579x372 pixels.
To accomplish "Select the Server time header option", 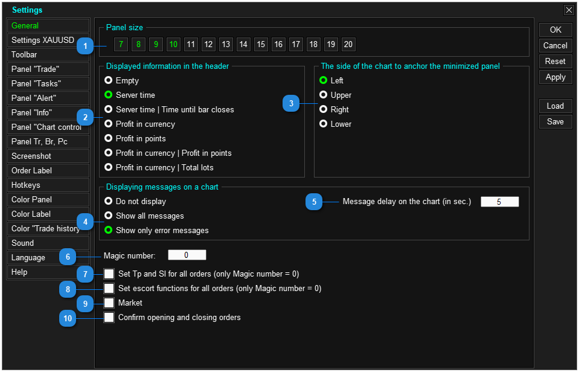I will (x=108, y=95).
